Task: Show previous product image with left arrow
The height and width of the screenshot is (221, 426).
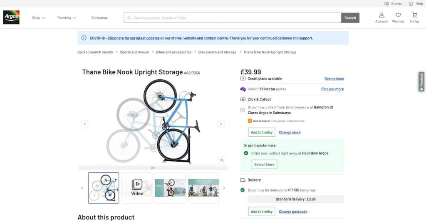Action: point(85,124)
